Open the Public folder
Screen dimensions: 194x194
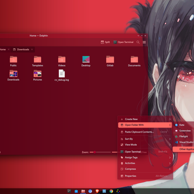pyautogui.click(x=13, y=61)
